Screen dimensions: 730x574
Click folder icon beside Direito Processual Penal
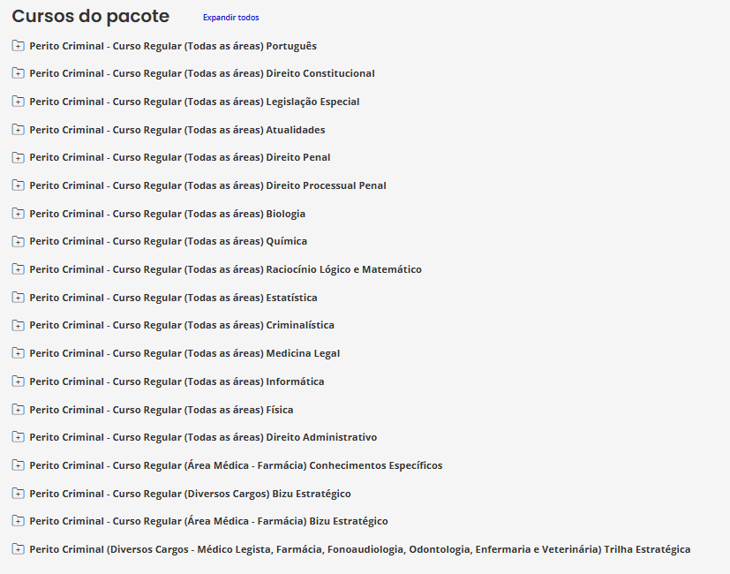click(x=18, y=185)
